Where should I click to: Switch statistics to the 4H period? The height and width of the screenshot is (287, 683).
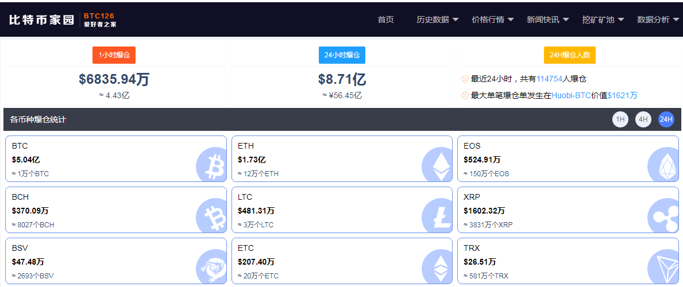pyautogui.click(x=643, y=119)
